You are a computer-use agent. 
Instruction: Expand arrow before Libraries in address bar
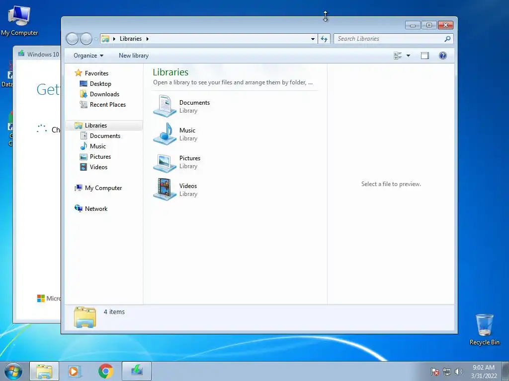[114, 39]
